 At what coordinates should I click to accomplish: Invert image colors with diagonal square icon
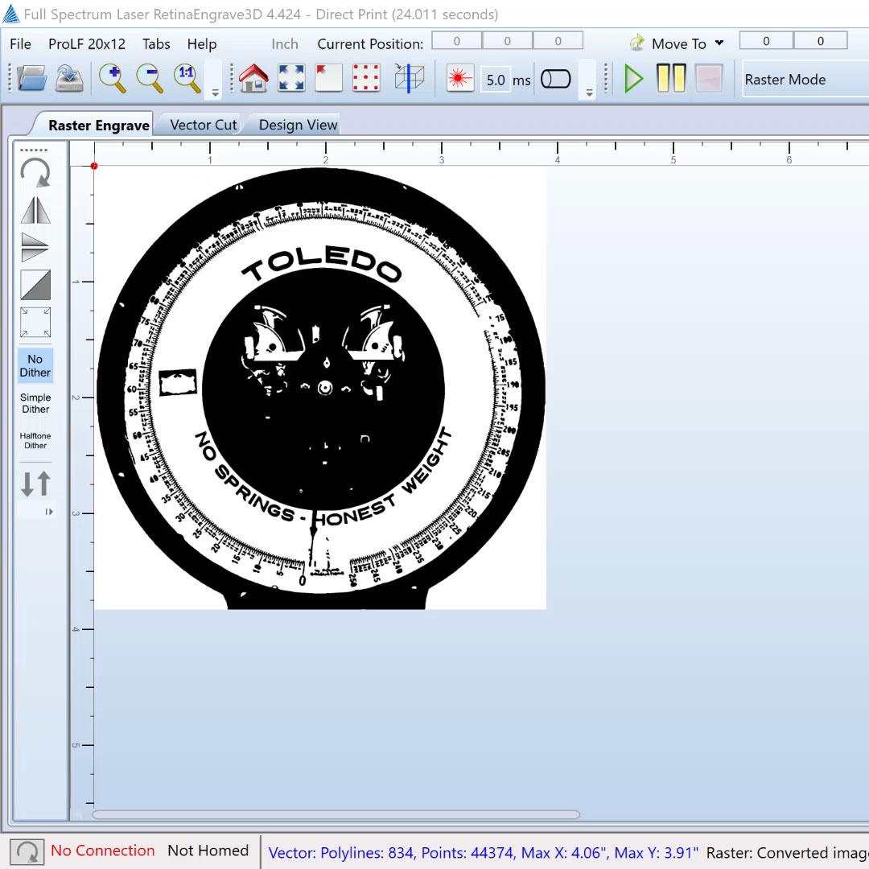pos(35,285)
